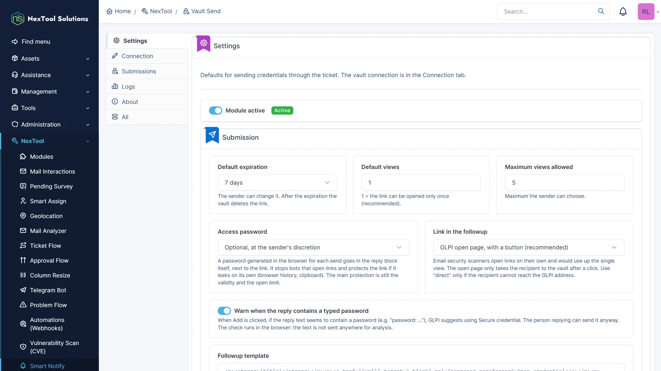Viewport: 661px width, 371px height.
Task: Open the Access password dropdown
Action: [x=314, y=247]
